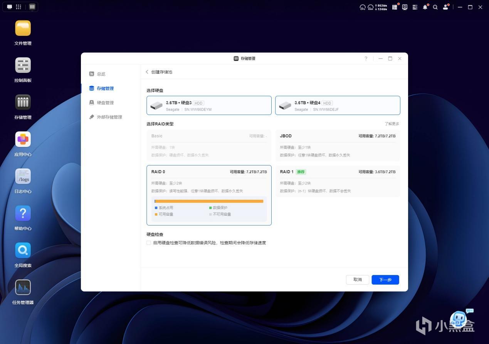Click serial number SN:WW66DEJF
Screen dimensions: 489x344
[326, 110]
